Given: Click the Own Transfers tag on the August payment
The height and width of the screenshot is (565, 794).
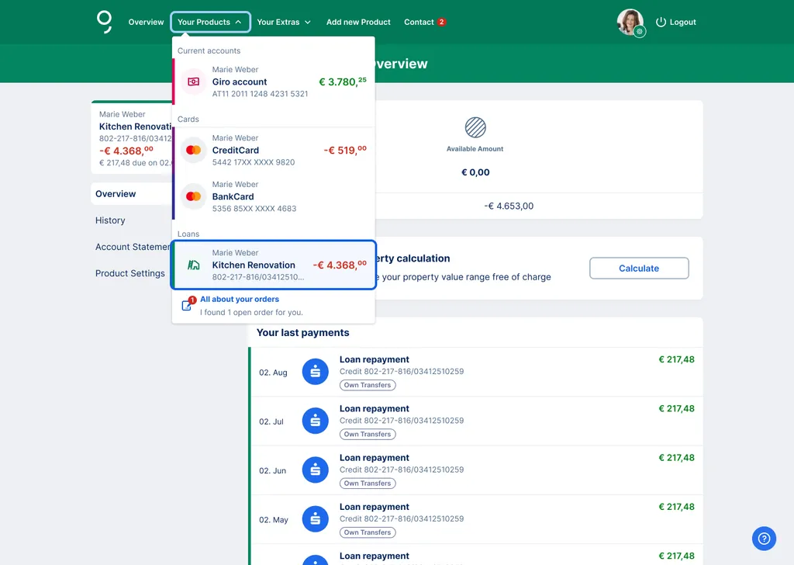Looking at the screenshot, I should 367,385.
